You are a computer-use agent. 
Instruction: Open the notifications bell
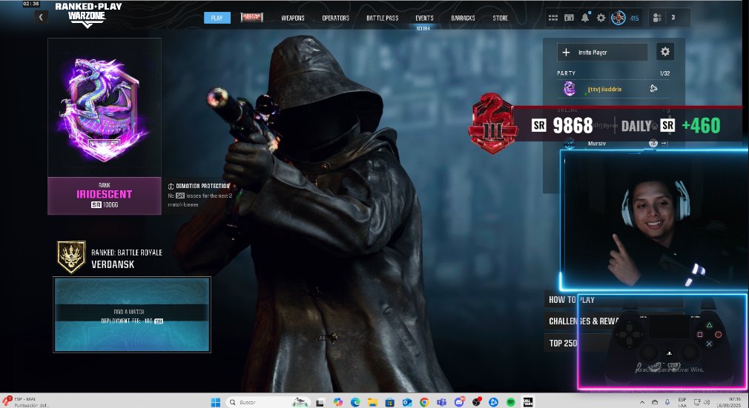click(585, 18)
